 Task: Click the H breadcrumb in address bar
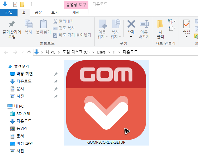114,52
